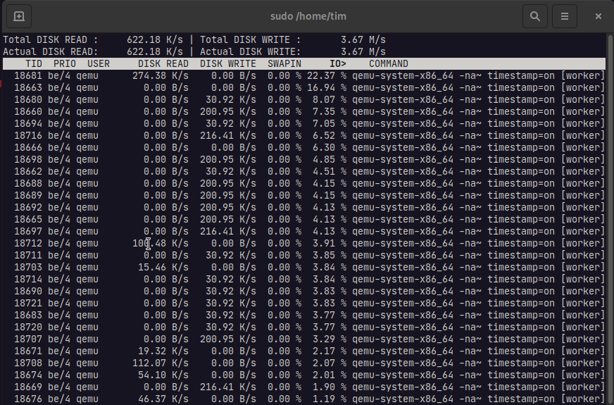This screenshot has width=614, height=405.
Task: Click thread ID 18711
Action: [x=28, y=256]
